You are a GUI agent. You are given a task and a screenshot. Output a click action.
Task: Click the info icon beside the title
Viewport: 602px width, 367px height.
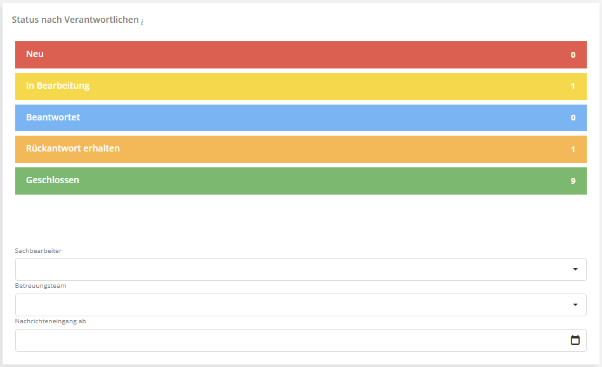tap(142, 21)
